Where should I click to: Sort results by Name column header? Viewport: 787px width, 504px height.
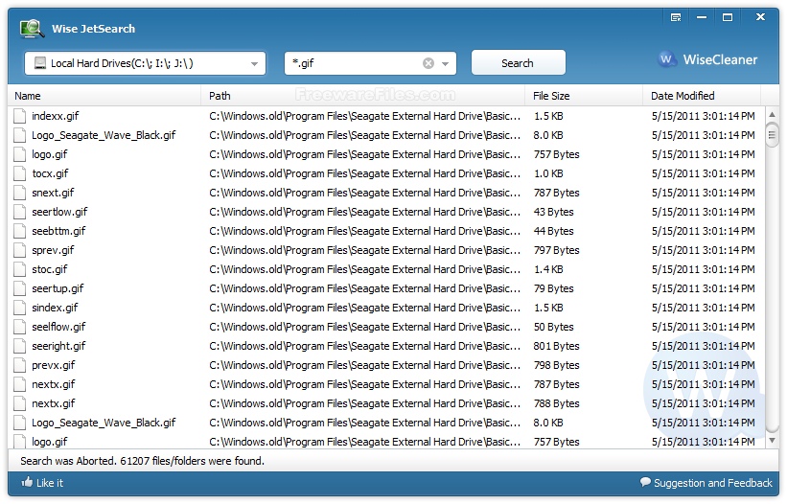(104, 95)
